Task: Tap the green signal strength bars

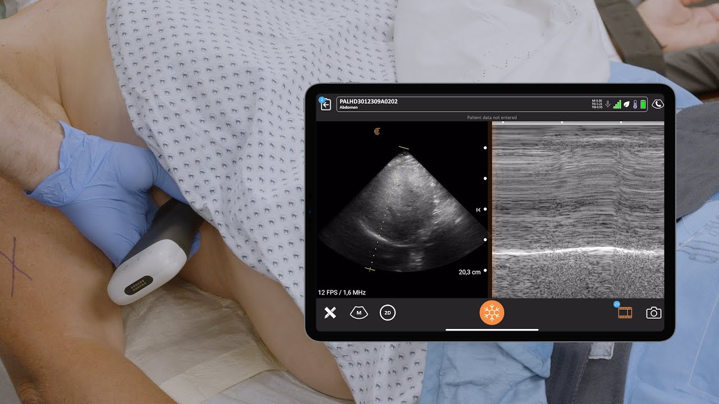Action: tap(617, 104)
